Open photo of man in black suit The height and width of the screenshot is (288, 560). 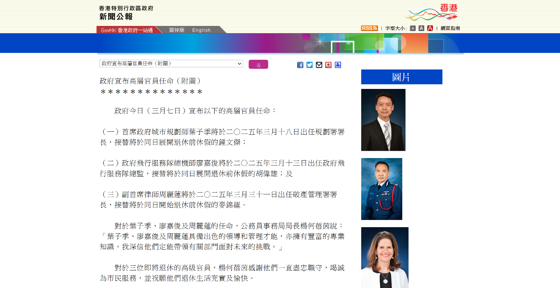click(x=383, y=120)
